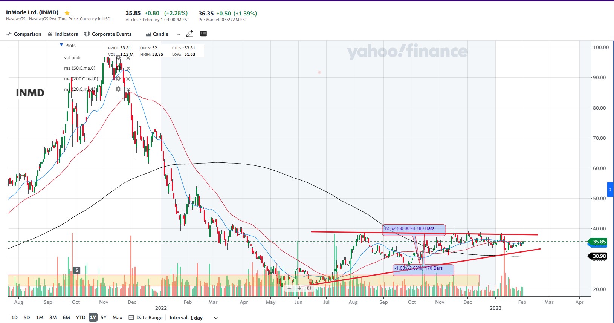Open the Indicators menu
The height and width of the screenshot is (323, 614).
(63, 34)
